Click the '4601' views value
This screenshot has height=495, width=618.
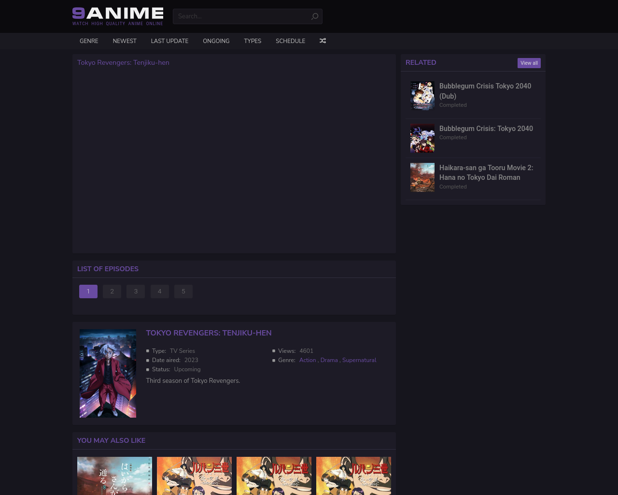coord(306,351)
